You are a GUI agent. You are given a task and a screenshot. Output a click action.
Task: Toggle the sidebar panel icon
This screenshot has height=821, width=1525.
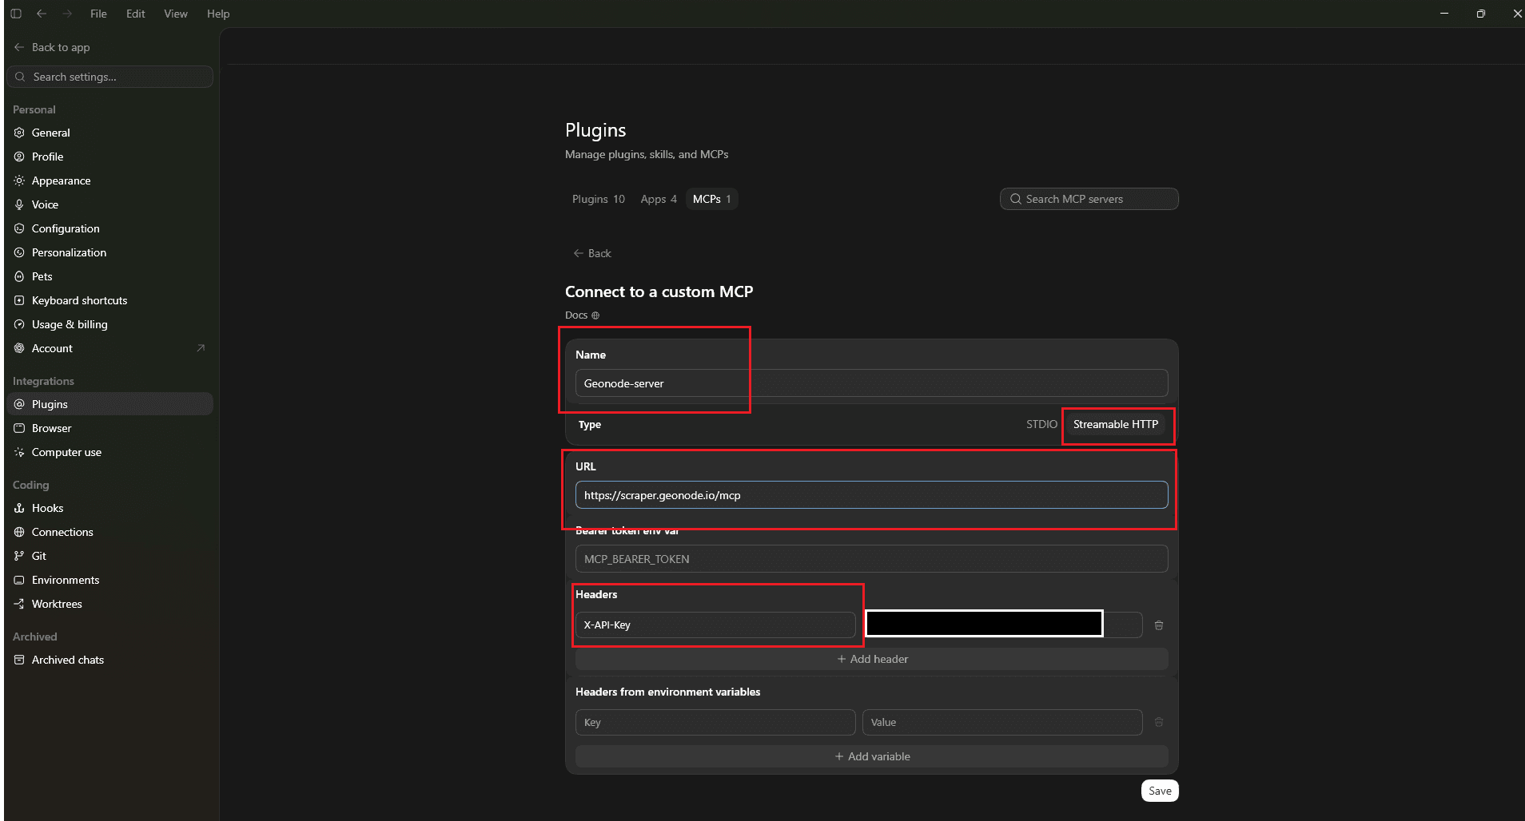click(x=16, y=14)
